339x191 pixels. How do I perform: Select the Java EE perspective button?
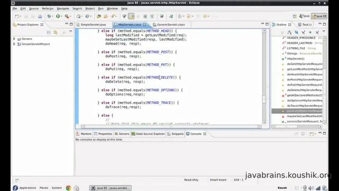pos(319,16)
